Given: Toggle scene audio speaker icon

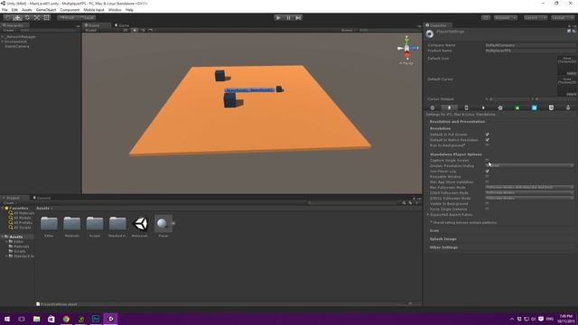Looking at the screenshot, I should tap(143, 30).
